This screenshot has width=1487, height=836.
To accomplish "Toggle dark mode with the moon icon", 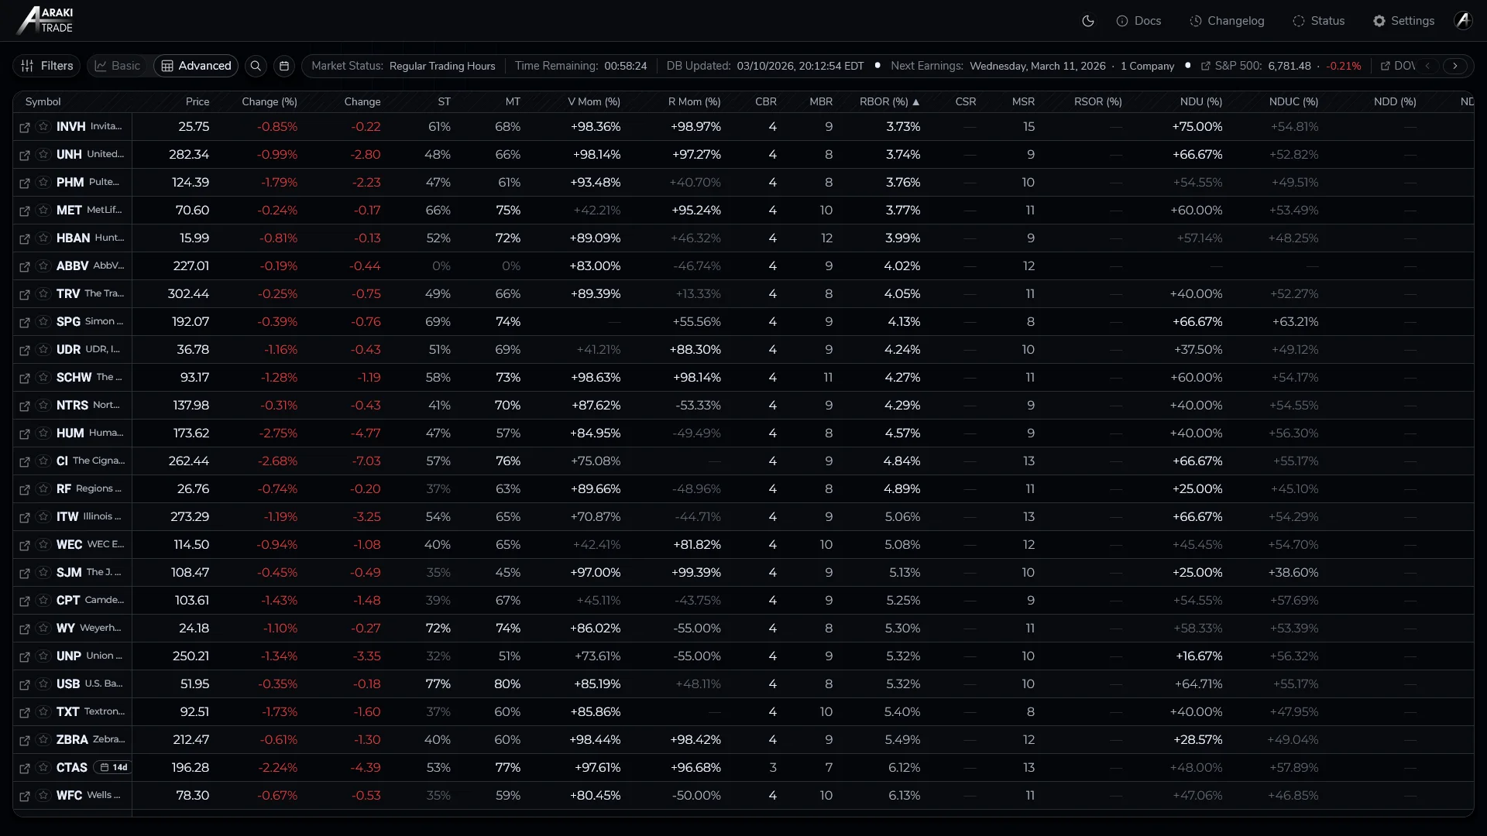I will pos(1088,21).
